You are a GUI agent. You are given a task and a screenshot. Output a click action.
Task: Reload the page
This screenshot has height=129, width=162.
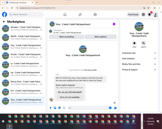coord(12,8)
